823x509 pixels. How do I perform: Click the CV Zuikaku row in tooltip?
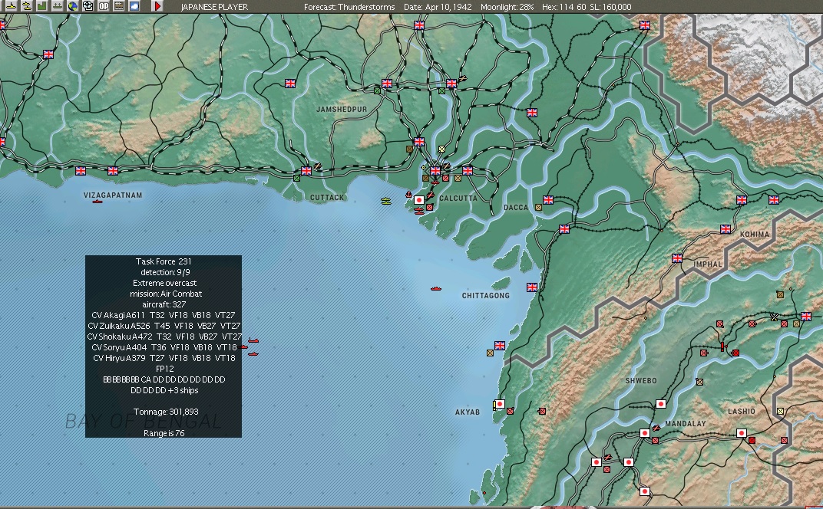pyautogui.click(x=164, y=326)
